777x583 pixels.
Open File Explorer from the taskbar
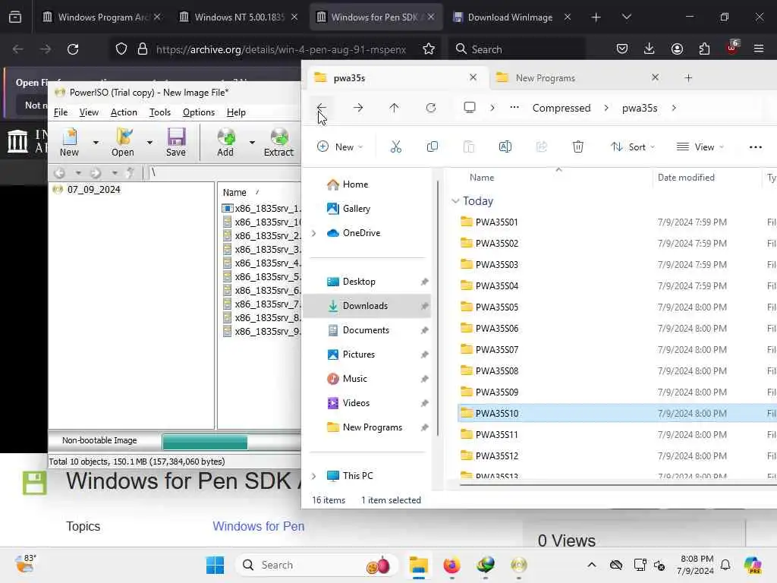coord(419,565)
